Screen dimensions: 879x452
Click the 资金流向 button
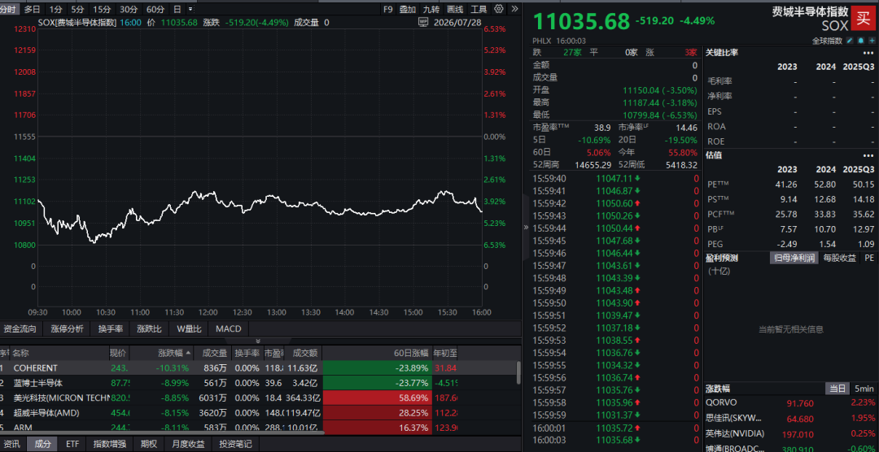[x=20, y=328]
